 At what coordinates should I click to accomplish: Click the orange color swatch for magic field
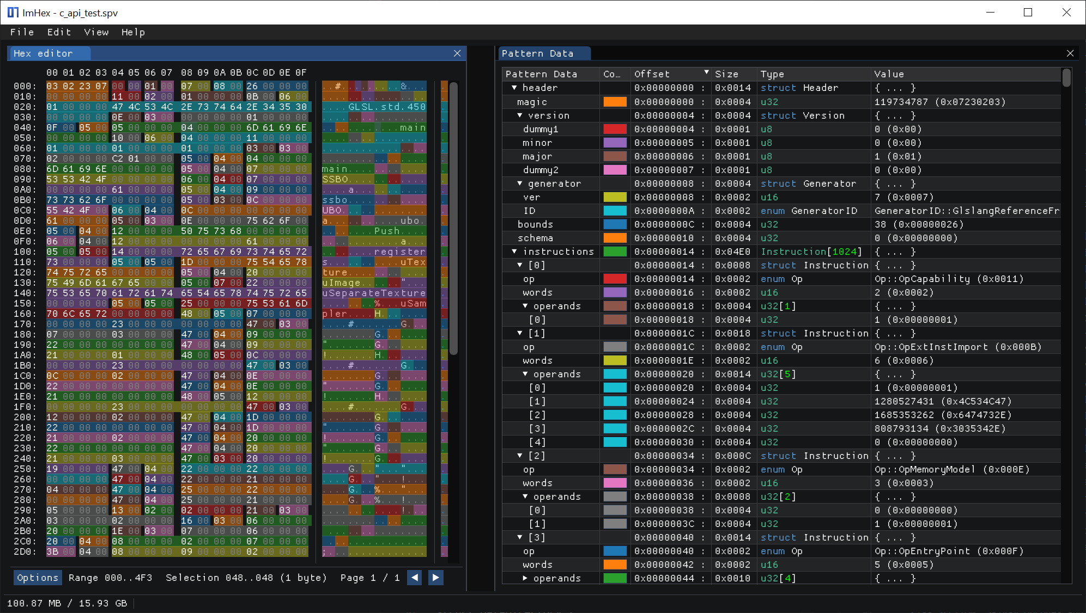[615, 102]
